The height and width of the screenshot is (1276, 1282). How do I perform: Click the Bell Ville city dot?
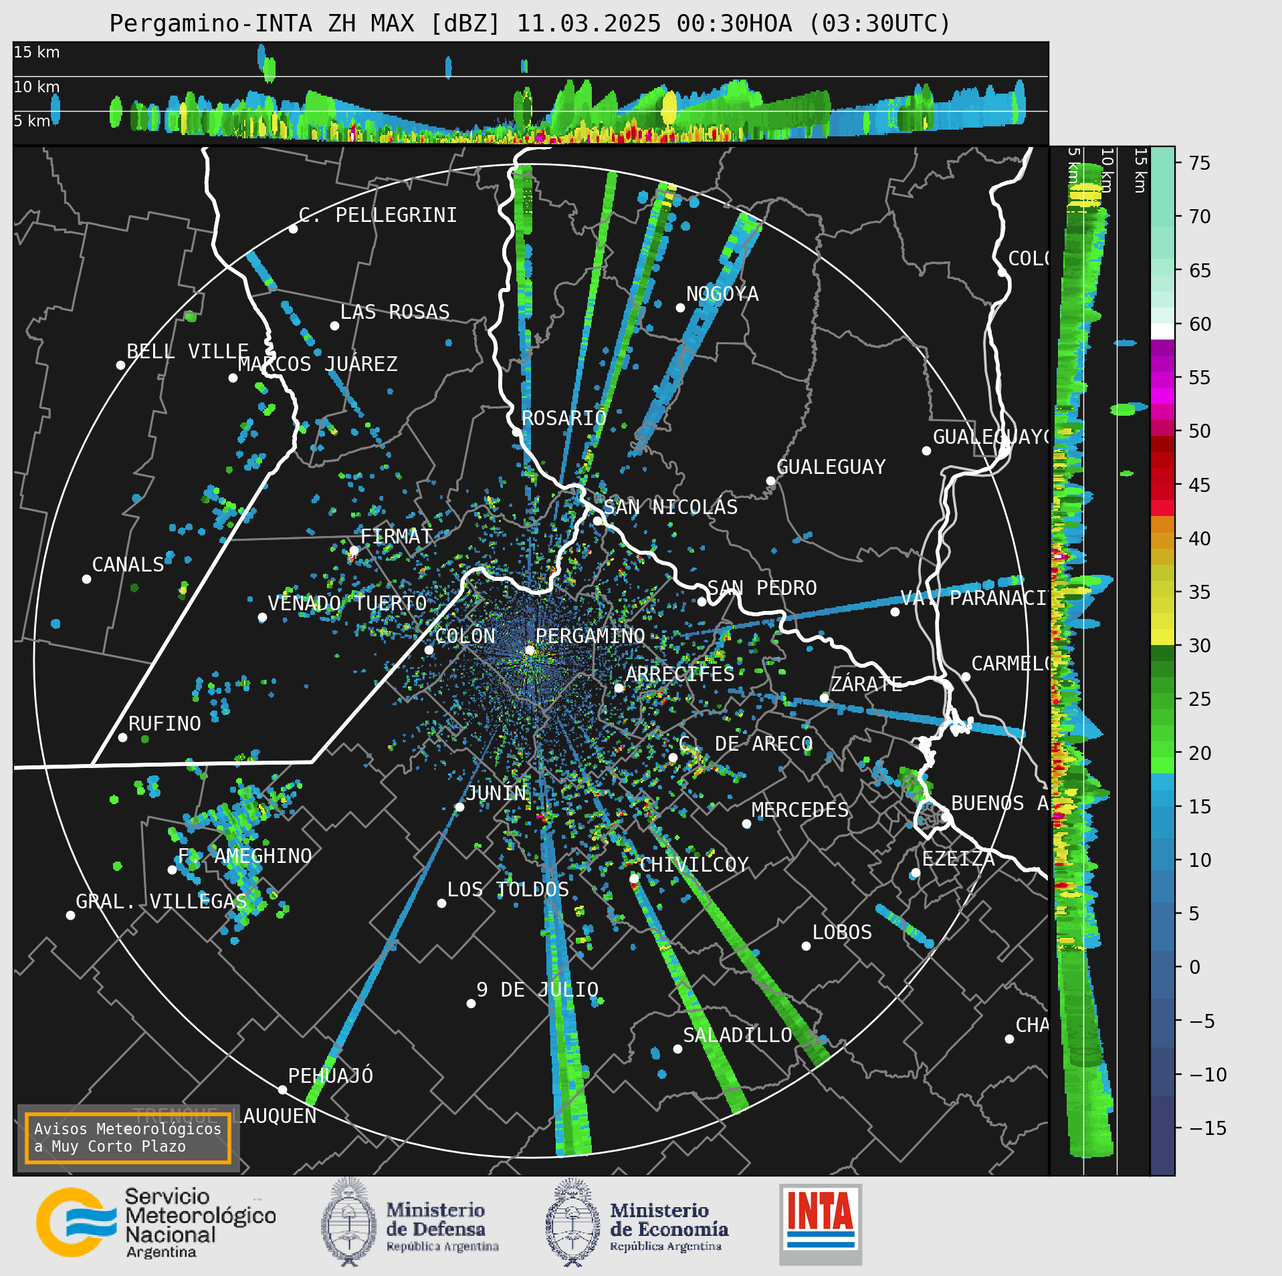point(120,366)
